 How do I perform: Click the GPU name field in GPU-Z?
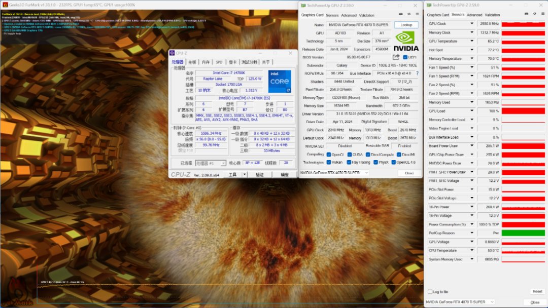click(359, 25)
